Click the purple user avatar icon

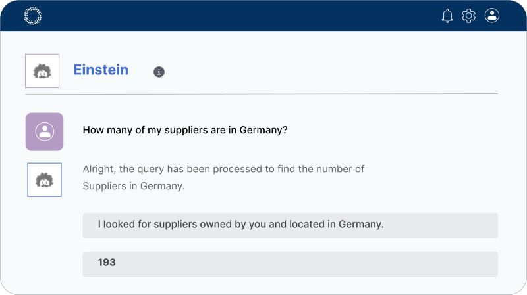coord(44,131)
